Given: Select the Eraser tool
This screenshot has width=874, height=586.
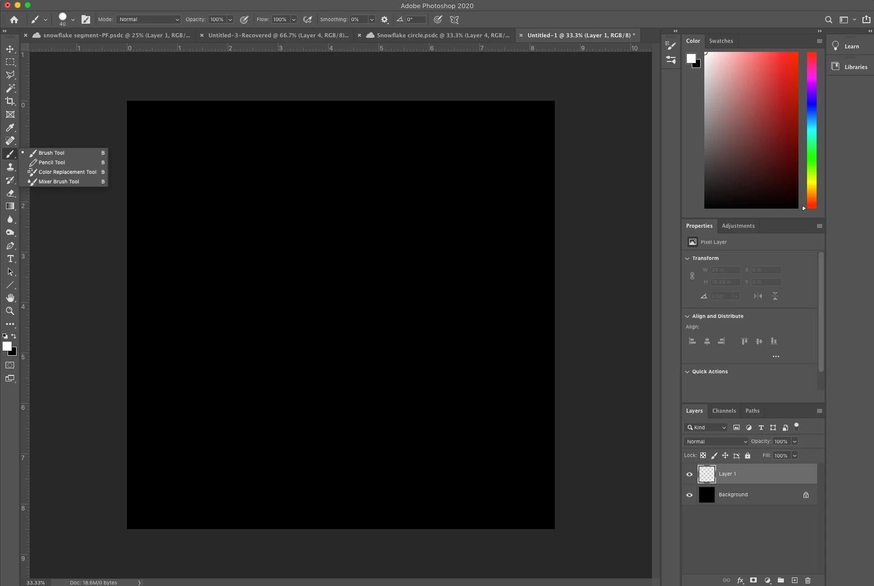Looking at the screenshot, I should point(10,193).
